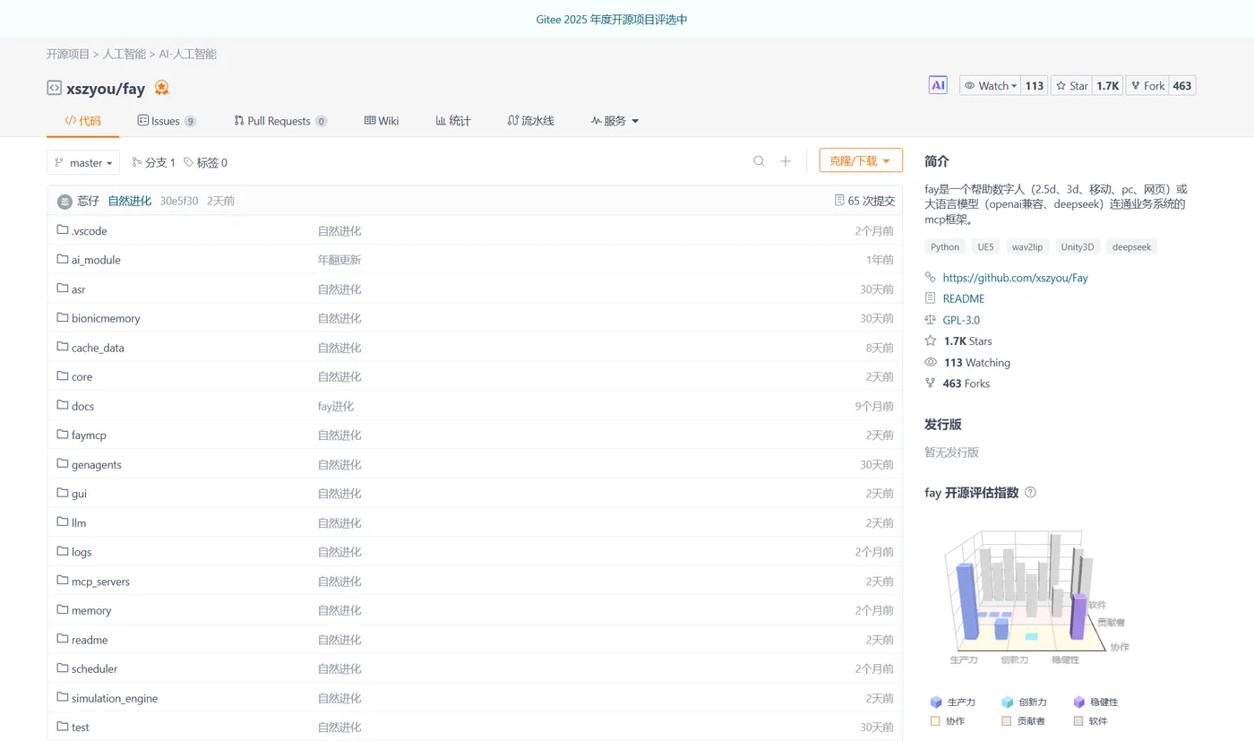Open the 克隆/下载 dropdown button
Image resolution: width=1254 pixels, height=741 pixels.
coord(861,160)
